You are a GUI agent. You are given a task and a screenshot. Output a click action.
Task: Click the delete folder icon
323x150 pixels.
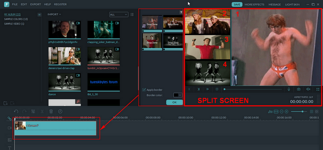coord(12,103)
